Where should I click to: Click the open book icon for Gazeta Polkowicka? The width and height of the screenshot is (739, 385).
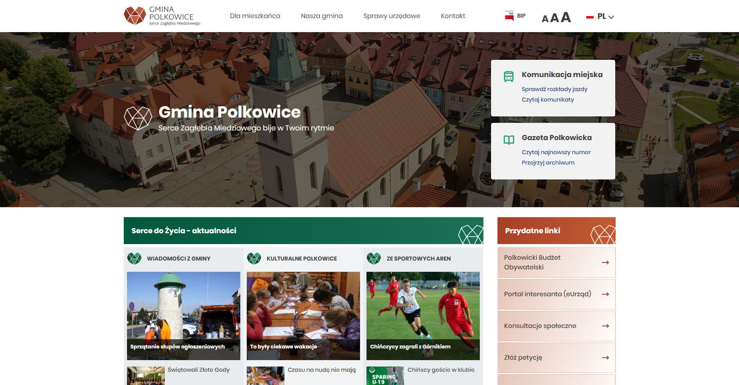pos(509,140)
